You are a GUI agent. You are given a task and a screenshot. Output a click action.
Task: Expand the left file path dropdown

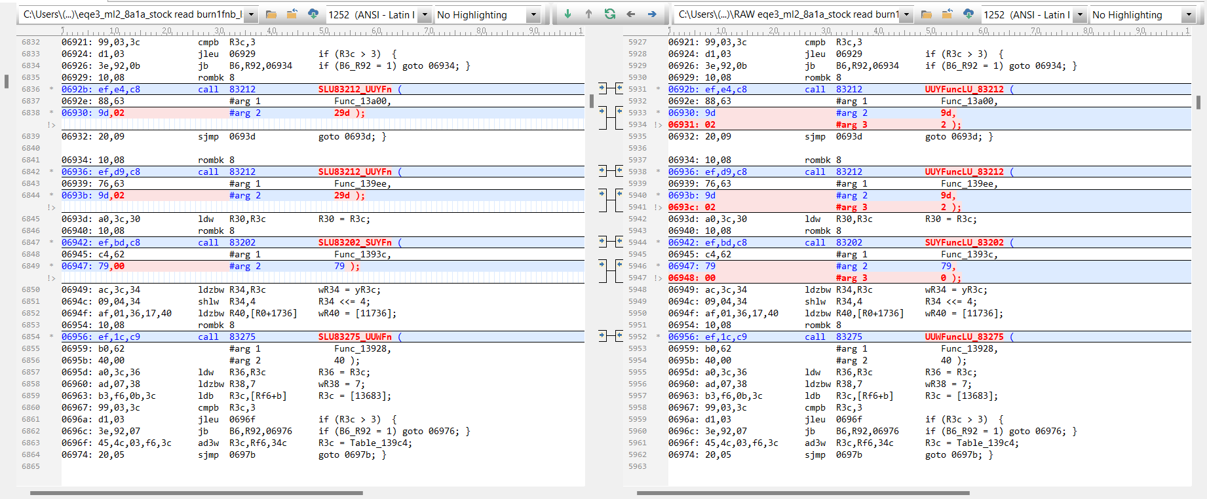pyautogui.click(x=251, y=14)
